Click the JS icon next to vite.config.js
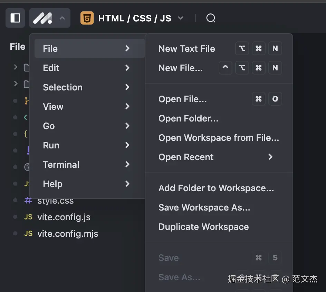The image size is (326, 292). pos(28,217)
